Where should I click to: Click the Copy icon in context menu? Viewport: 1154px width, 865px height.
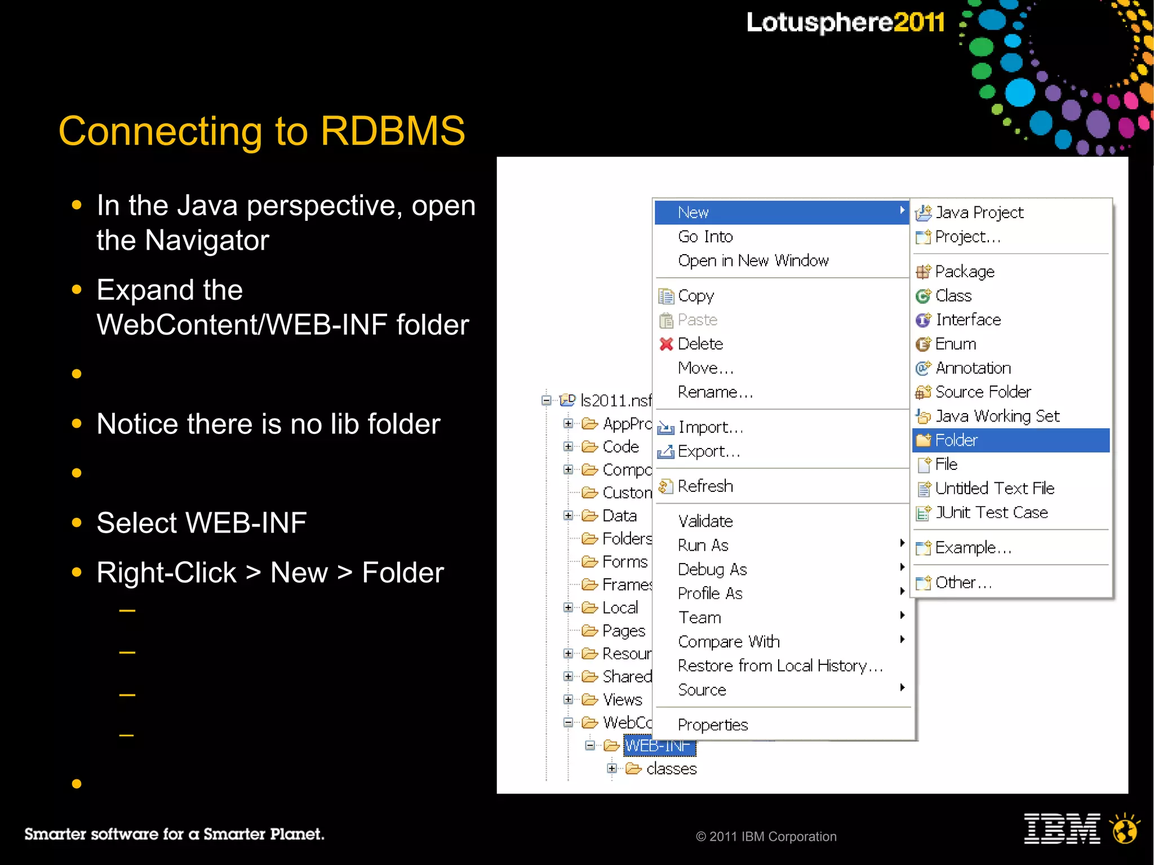point(666,296)
